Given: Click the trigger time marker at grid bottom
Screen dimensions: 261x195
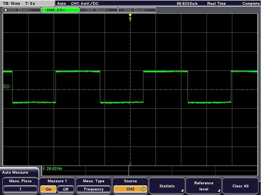Looking at the screenshot, I should [x=130, y=164].
